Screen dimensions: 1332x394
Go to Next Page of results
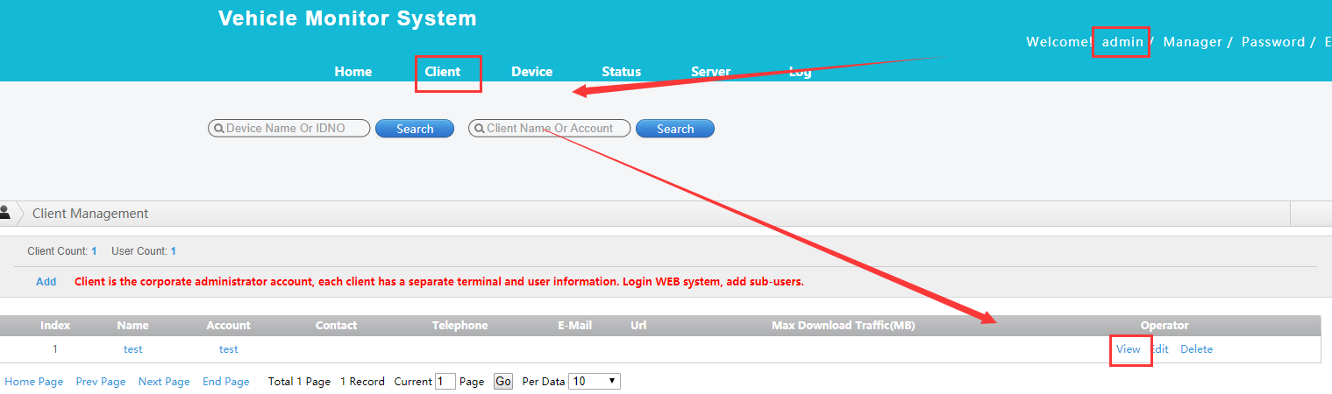pyautogui.click(x=164, y=382)
